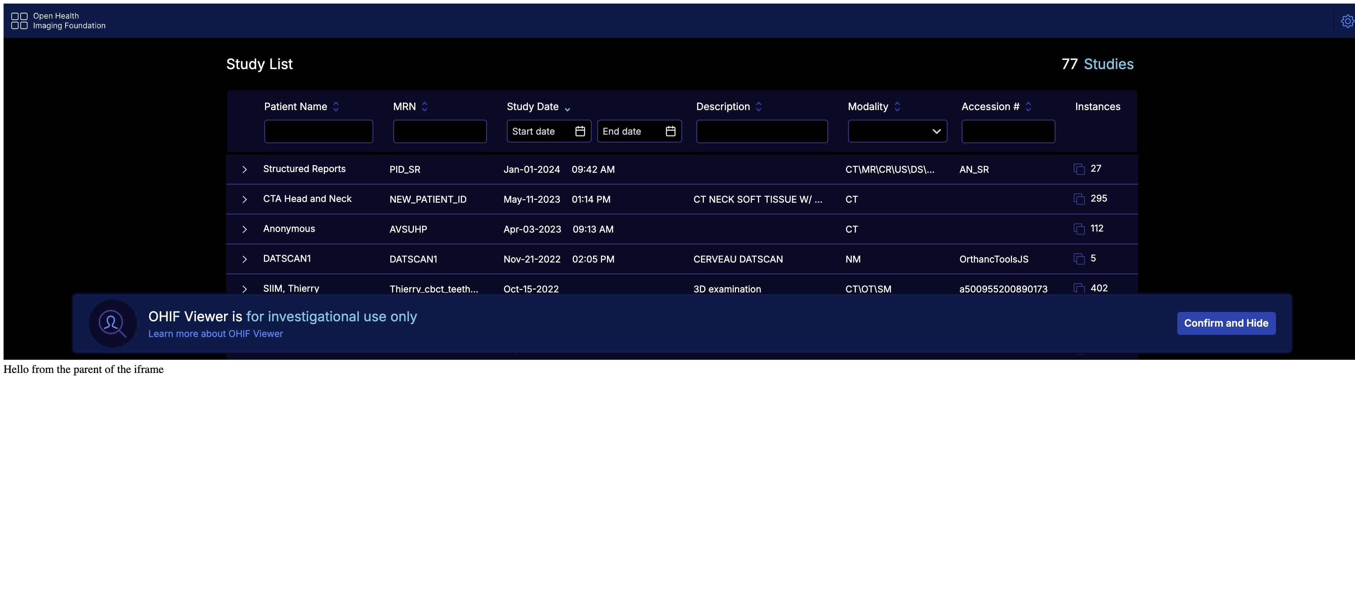Viewport: 1355px width, 592px height.
Task: Toggle Study Date sort direction
Action: click(x=567, y=108)
